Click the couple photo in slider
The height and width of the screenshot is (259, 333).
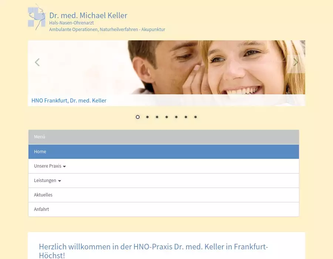(x=185, y=67)
